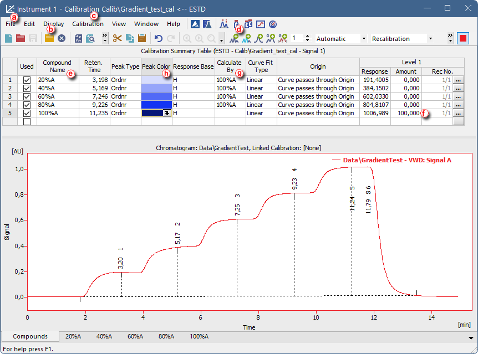Image resolution: width=478 pixels, height=354 pixels.
Task: Switch to the 40%A tab
Action: (104, 336)
